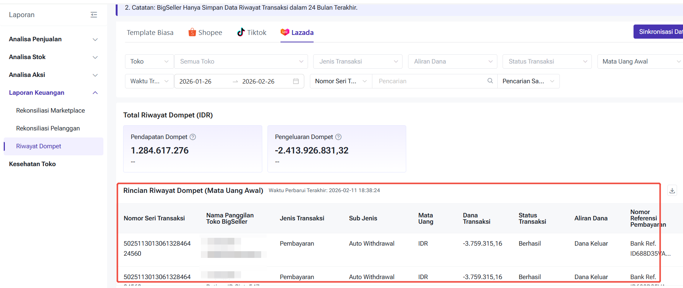
Task: Click the search magnifier icon
Action: pyautogui.click(x=490, y=81)
